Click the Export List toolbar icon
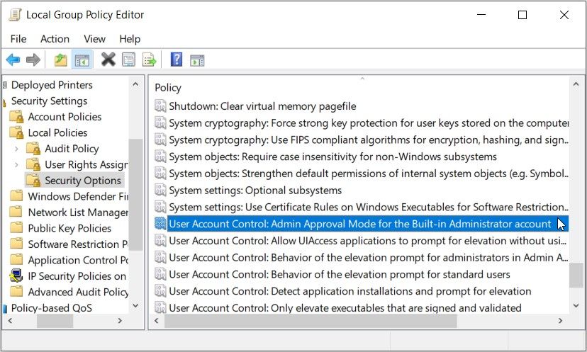587x352 pixels. 149,59
